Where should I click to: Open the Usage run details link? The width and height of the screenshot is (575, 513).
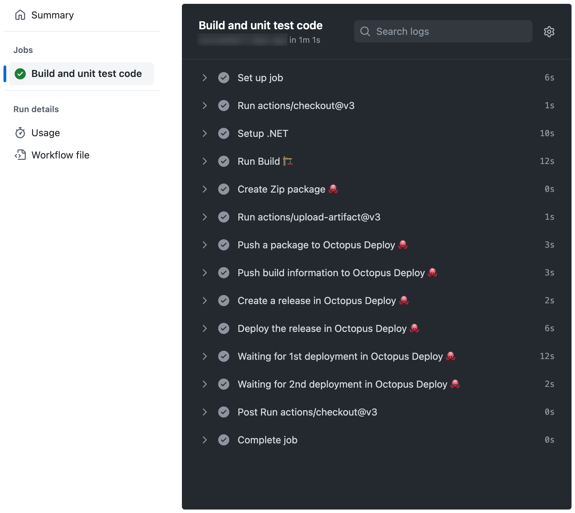(x=46, y=133)
